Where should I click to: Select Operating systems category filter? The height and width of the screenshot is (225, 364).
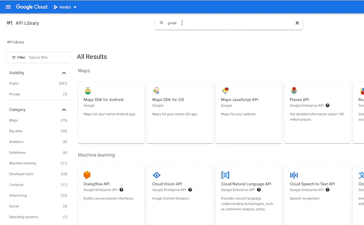38,217
